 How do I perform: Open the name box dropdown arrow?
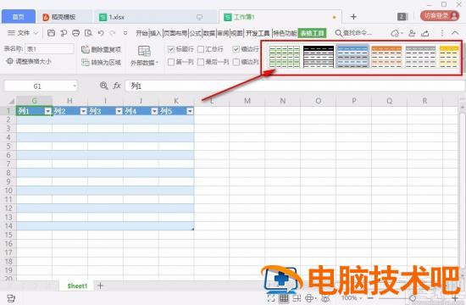coord(75,86)
